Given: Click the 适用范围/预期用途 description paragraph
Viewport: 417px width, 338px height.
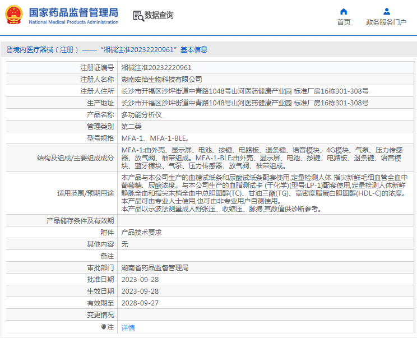Looking at the screenshot, I should point(265,193).
